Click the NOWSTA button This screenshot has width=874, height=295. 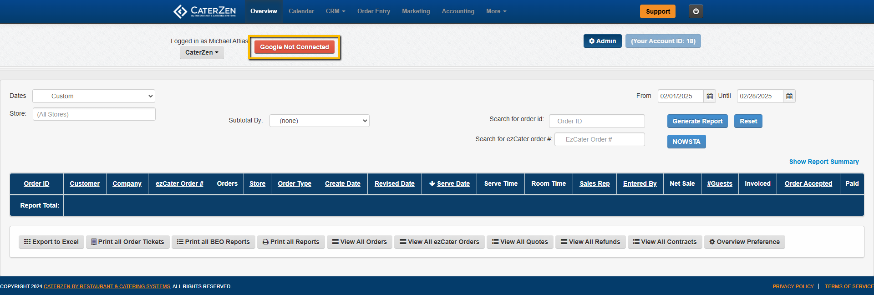click(x=686, y=142)
